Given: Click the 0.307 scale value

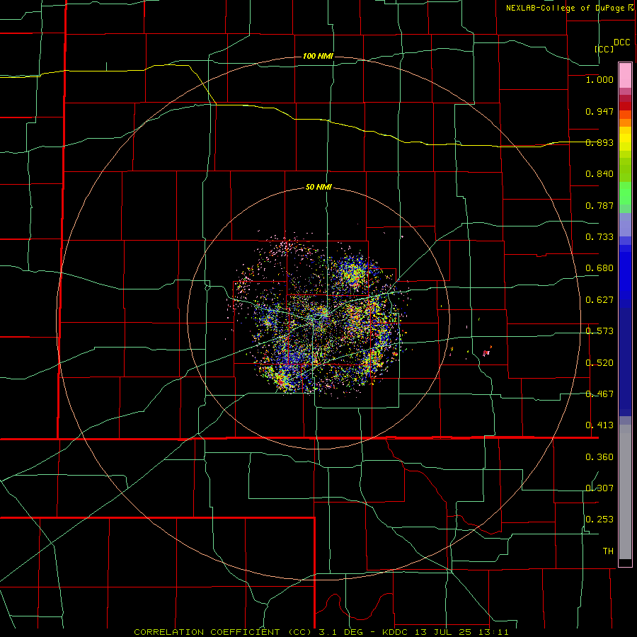Looking at the screenshot, I should pos(599,488).
